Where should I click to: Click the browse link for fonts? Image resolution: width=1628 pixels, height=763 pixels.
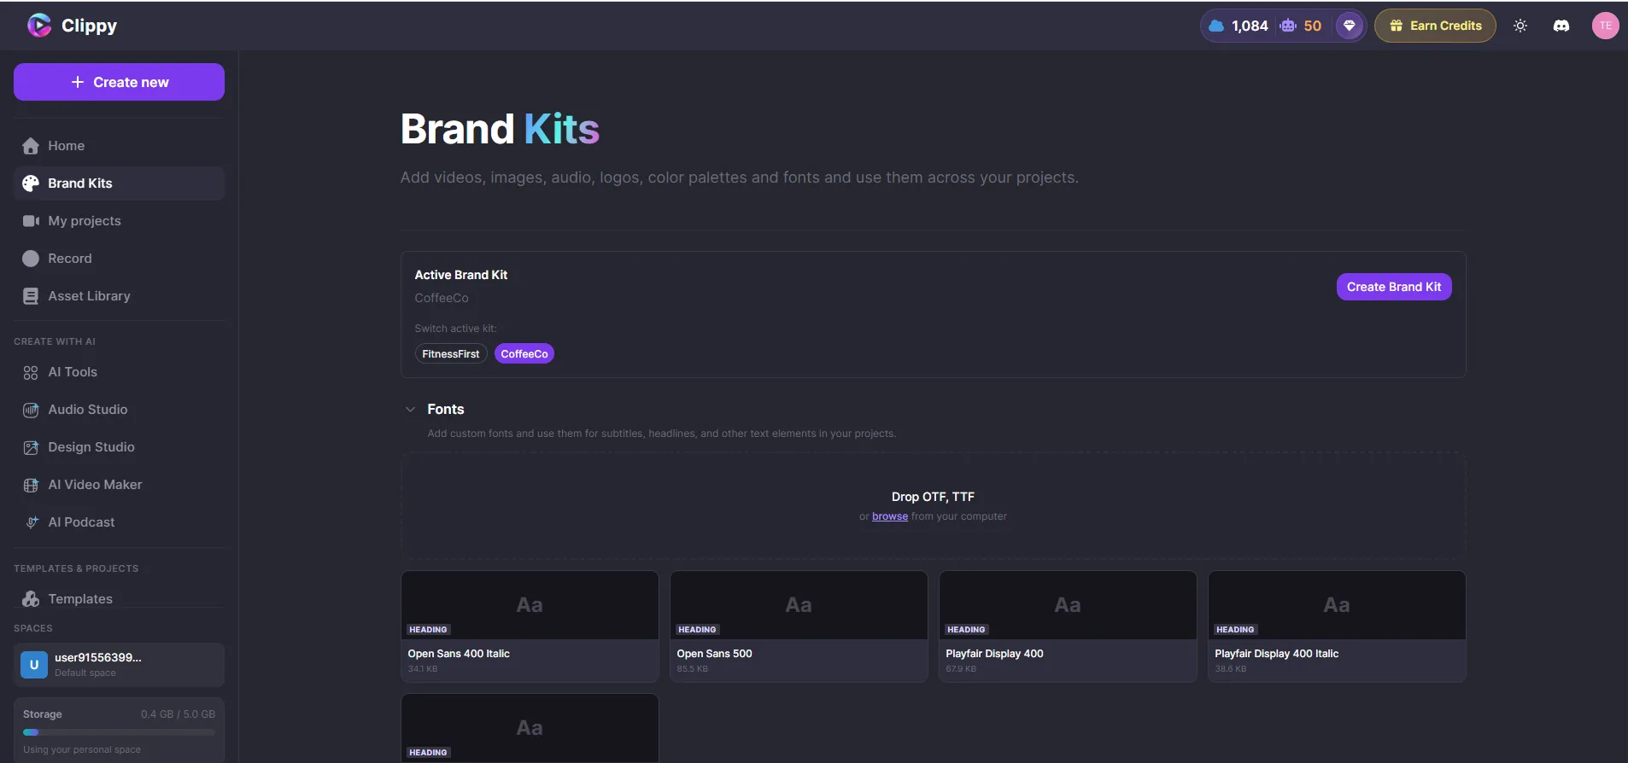point(890,516)
